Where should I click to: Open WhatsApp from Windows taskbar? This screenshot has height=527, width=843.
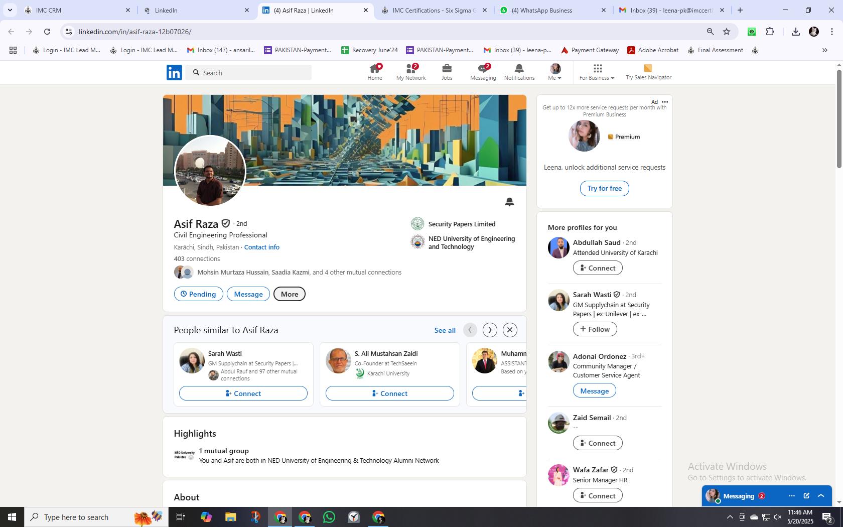[329, 517]
